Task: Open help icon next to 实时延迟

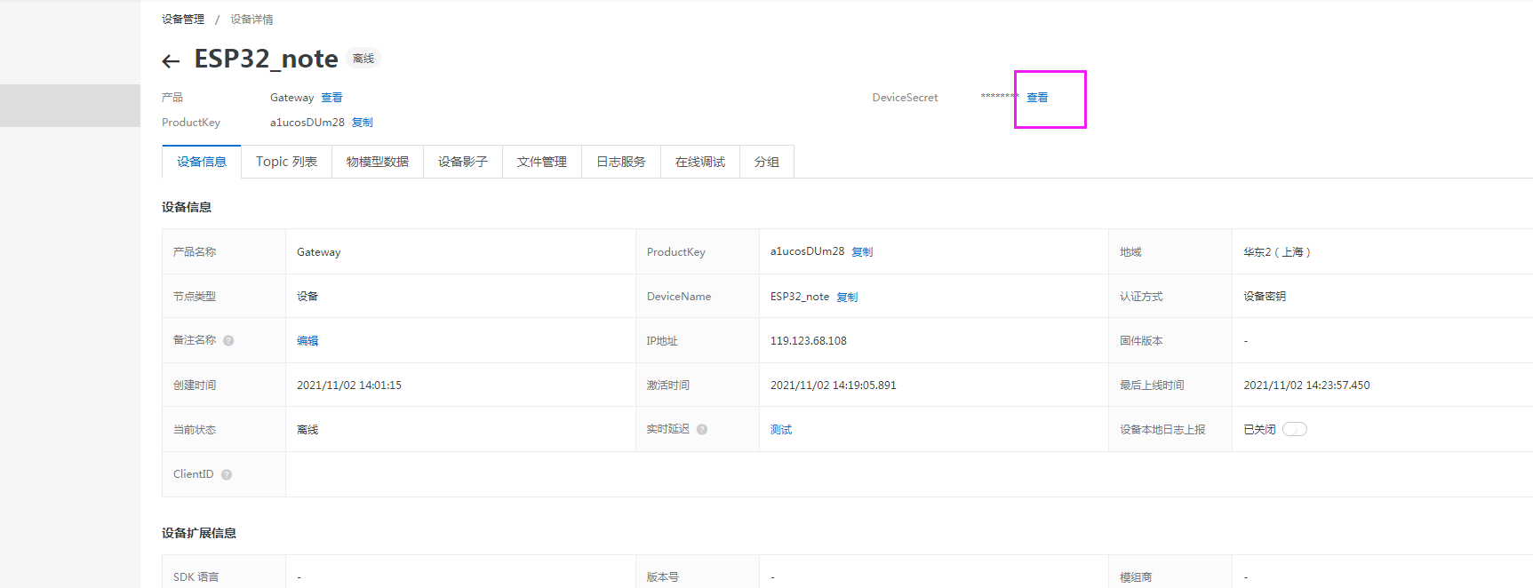Action: (x=702, y=430)
